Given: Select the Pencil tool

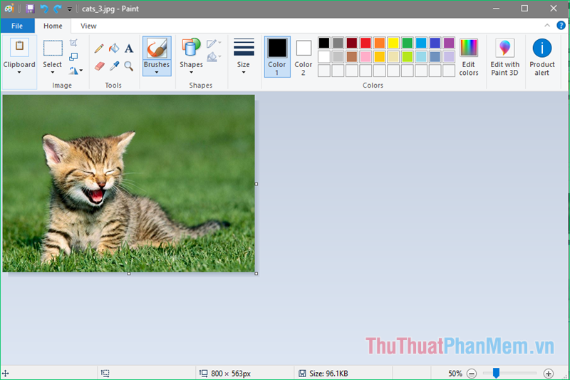Looking at the screenshot, I should coord(99,48).
